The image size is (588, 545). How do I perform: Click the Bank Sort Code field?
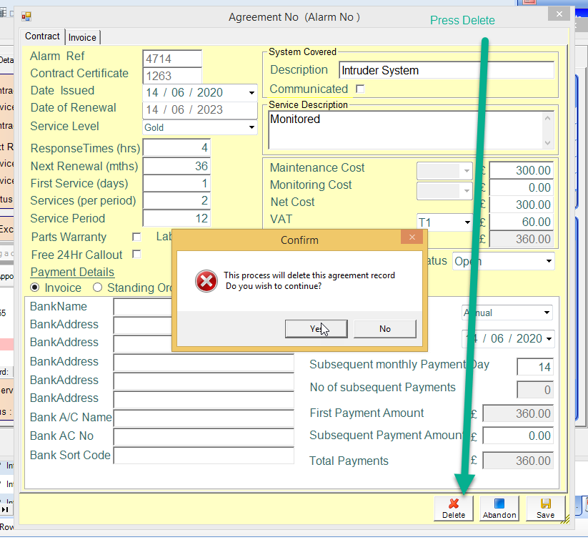[204, 456]
